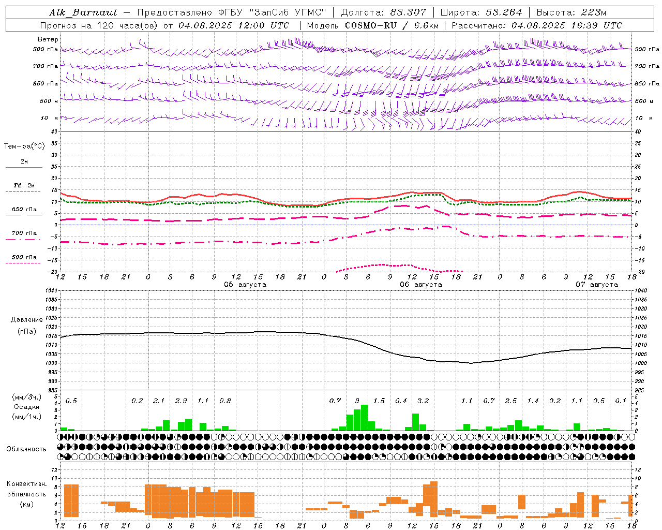Click the 06 августа date label
Image resolution: width=662 pixels, height=530 pixels.
(x=421, y=285)
